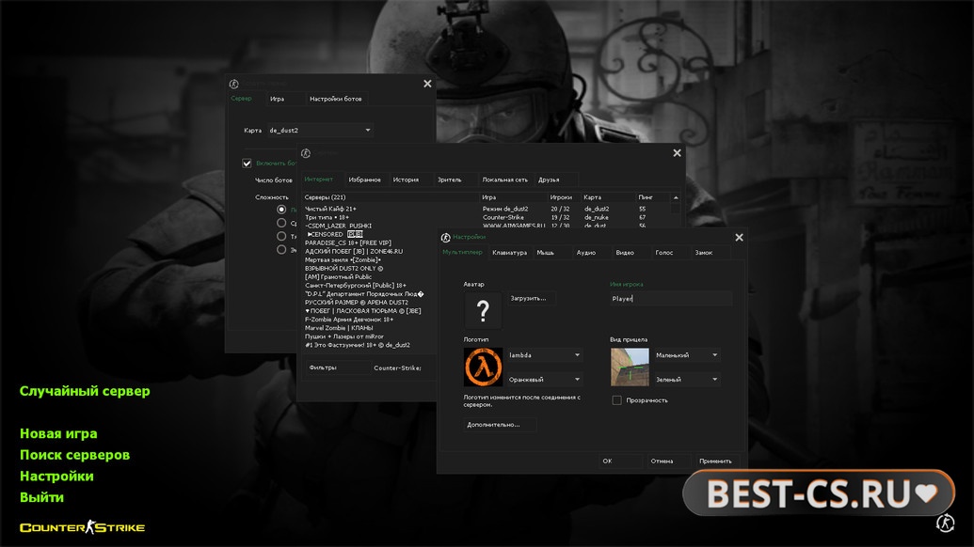
Task: Click the crosshair preview image
Action: pyautogui.click(x=630, y=367)
